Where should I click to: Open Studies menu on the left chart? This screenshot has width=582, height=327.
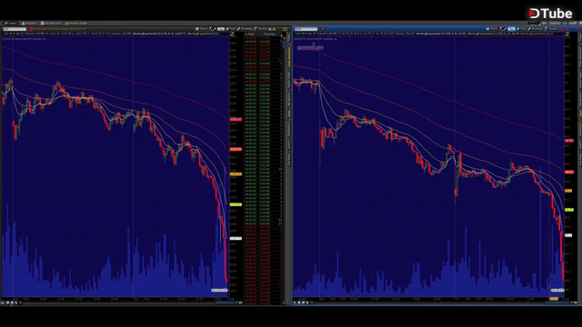coord(261,28)
